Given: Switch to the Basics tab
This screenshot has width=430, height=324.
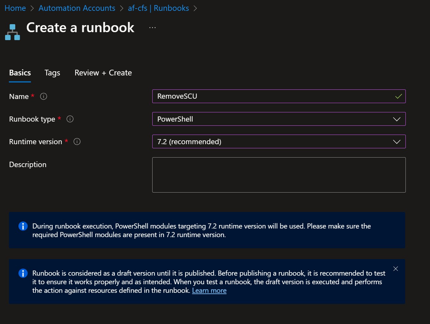Looking at the screenshot, I should tap(20, 73).
